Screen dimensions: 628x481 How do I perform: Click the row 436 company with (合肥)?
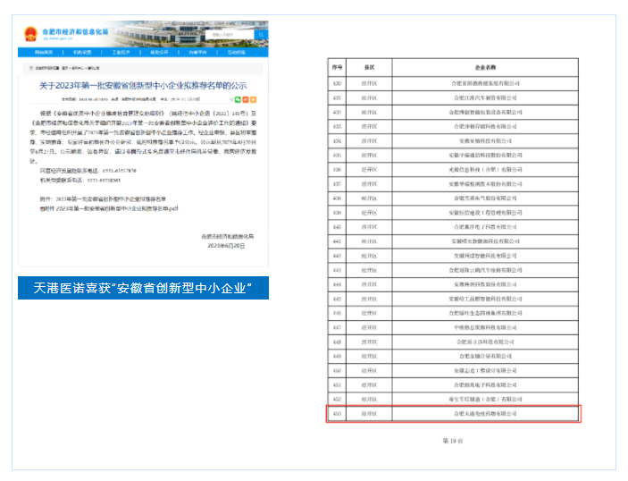(x=485, y=170)
